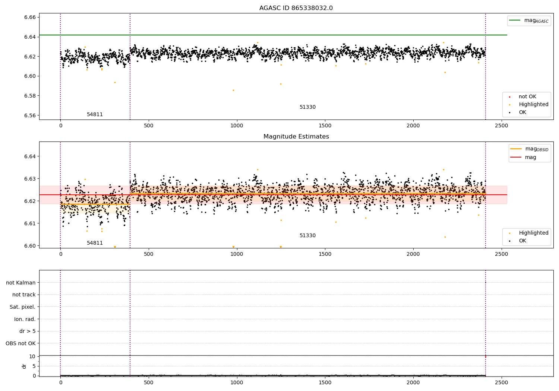Click the 6.61 y-axis tick label
The height and width of the screenshot is (391, 559).
(x=30, y=224)
